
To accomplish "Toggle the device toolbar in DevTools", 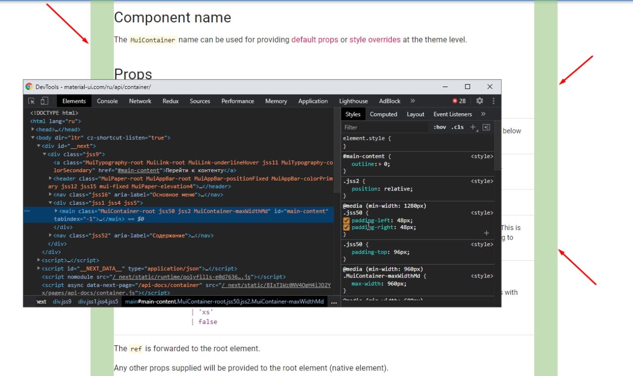I will (x=44, y=101).
